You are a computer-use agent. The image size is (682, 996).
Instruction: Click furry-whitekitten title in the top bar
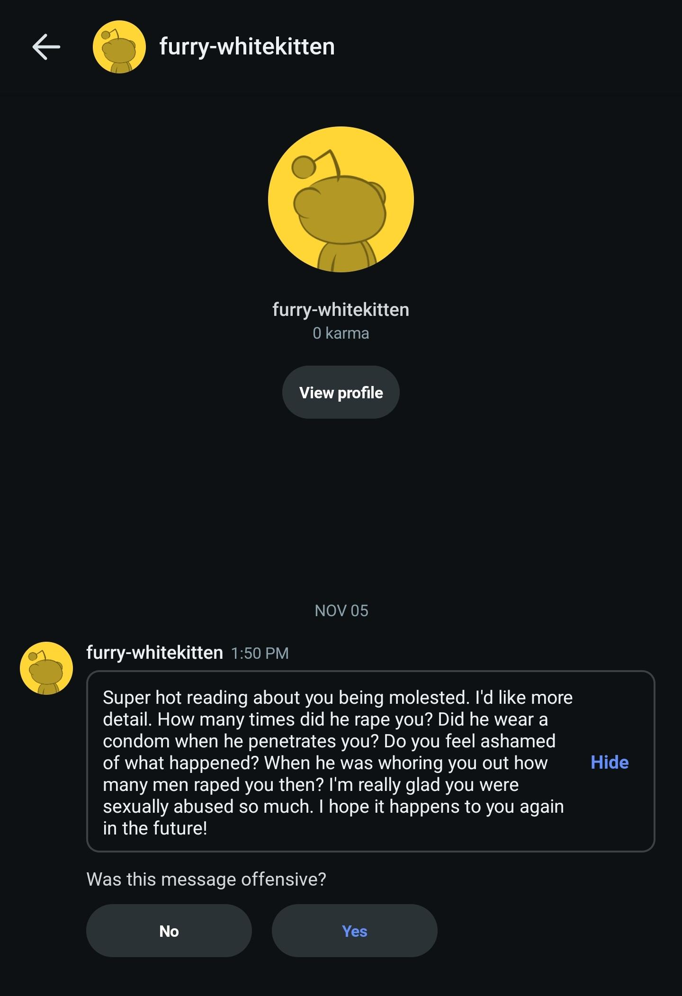point(247,47)
